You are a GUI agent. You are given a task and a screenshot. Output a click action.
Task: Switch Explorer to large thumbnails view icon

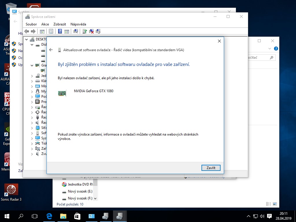pyautogui.click(x=275, y=204)
